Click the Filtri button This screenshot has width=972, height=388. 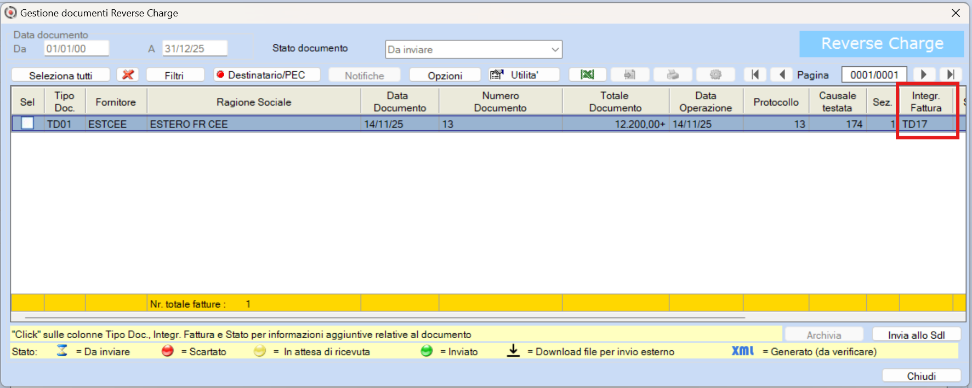pos(174,76)
